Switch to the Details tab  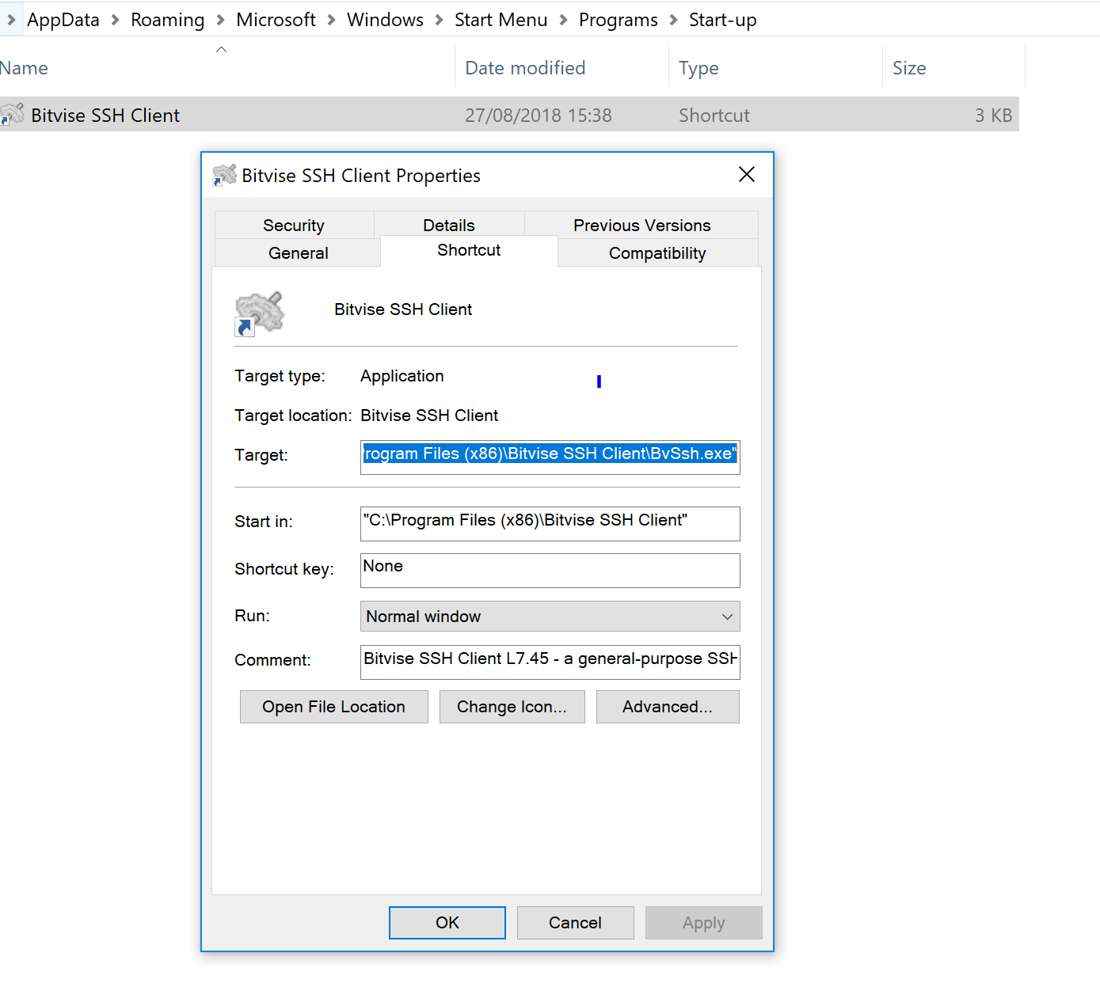(x=449, y=226)
